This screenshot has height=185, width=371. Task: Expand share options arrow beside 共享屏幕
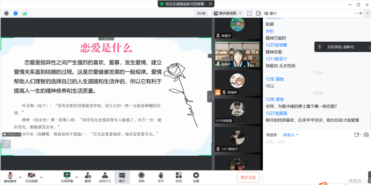(x=77, y=177)
